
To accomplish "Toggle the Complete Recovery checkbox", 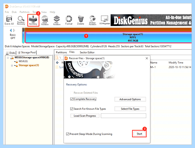I will pos(72,99).
